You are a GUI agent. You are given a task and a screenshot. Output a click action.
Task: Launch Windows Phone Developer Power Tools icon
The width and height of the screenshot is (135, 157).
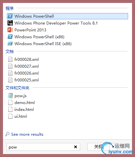click(10, 23)
